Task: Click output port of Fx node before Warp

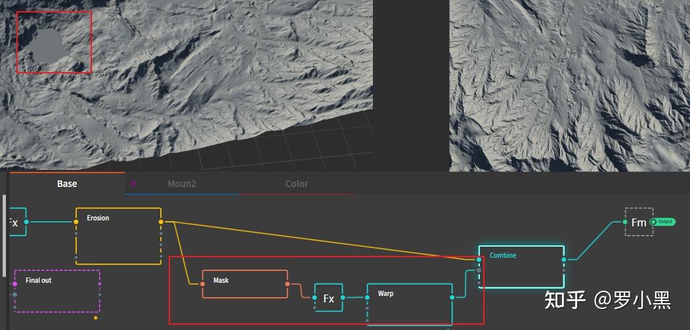Action: pyautogui.click(x=343, y=298)
